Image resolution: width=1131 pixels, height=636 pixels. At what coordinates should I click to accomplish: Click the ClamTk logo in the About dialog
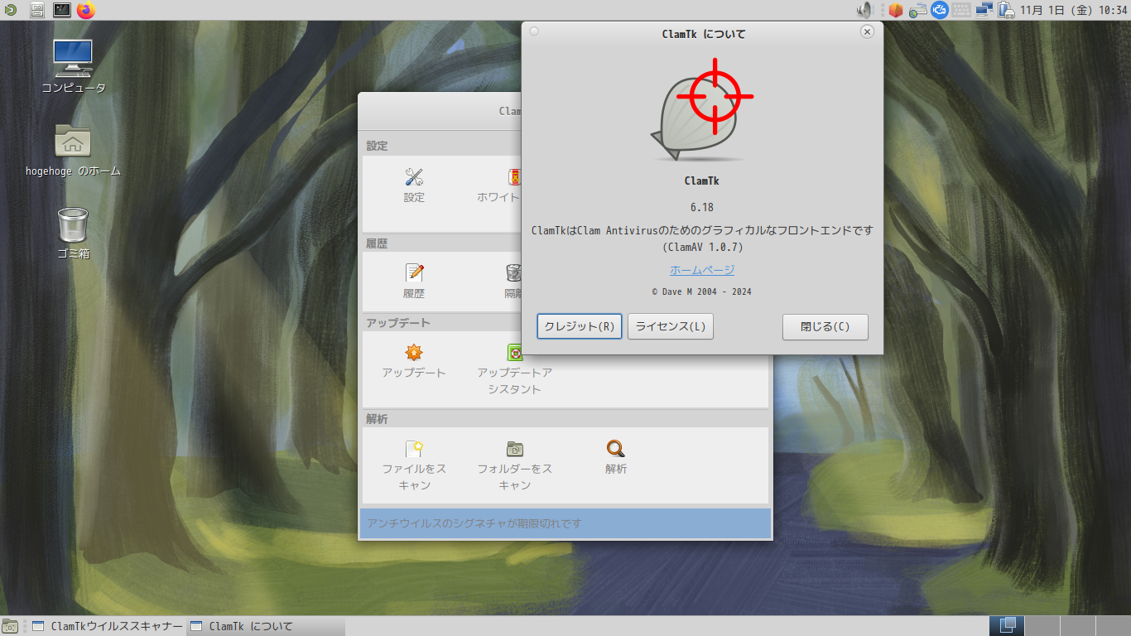(x=702, y=111)
